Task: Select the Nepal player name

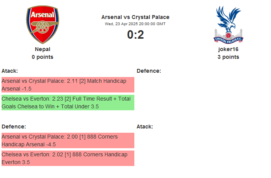Action: tap(43, 49)
